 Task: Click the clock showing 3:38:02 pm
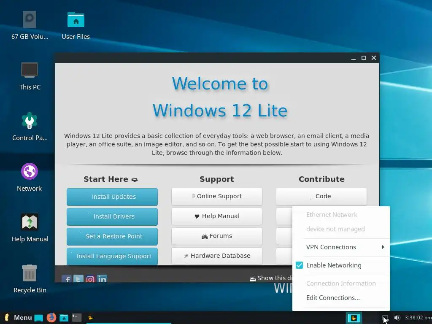point(418,318)
